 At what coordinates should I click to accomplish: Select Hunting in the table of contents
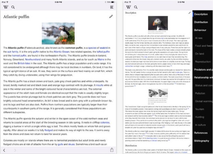pyautogui.click(x=200, y=117)
